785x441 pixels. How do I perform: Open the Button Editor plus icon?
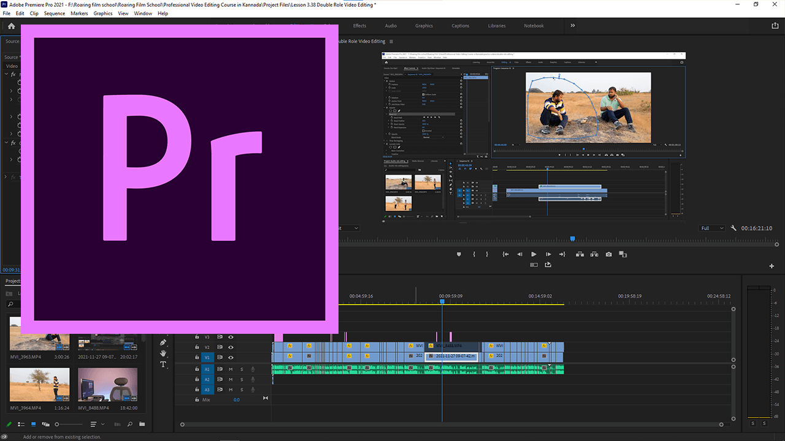[x=772, y=266]
